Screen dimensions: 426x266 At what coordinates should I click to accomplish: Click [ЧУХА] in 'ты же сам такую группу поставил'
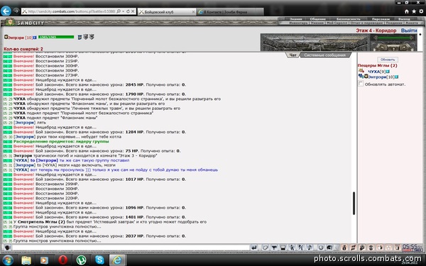click(x=21, y=160)
